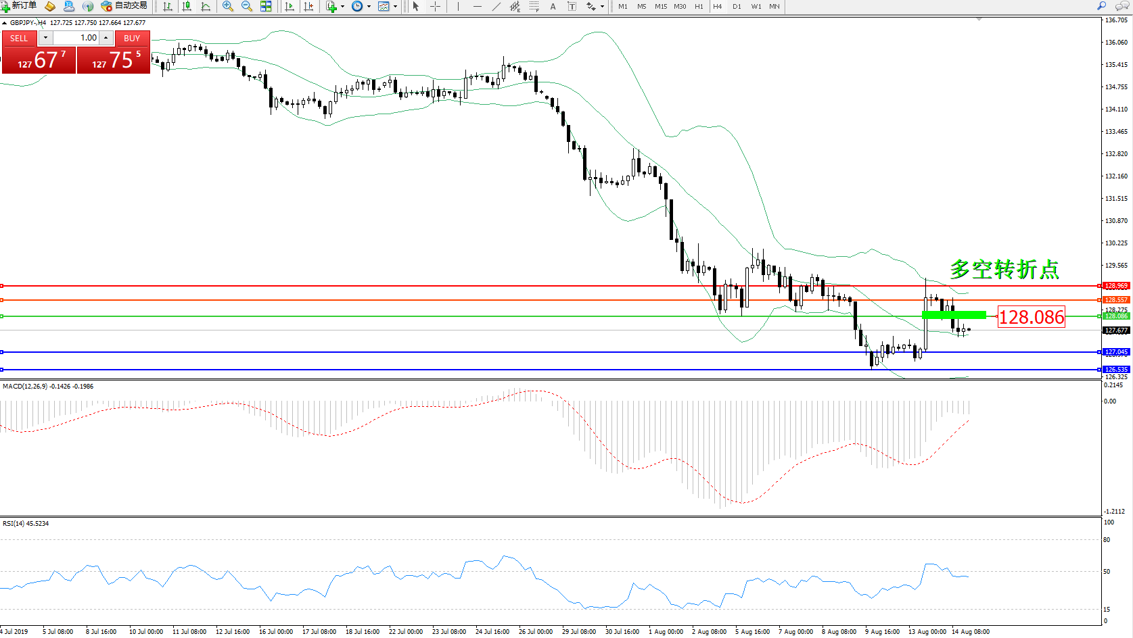Increase lot volume with up arrow
1133x638 pixels.
pyautogui.click(x=106, y=38)
